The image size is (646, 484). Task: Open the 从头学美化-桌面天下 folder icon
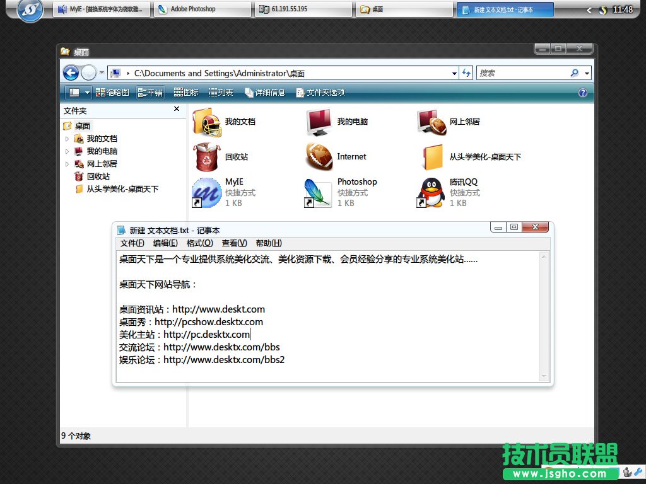tap(432, 156)
